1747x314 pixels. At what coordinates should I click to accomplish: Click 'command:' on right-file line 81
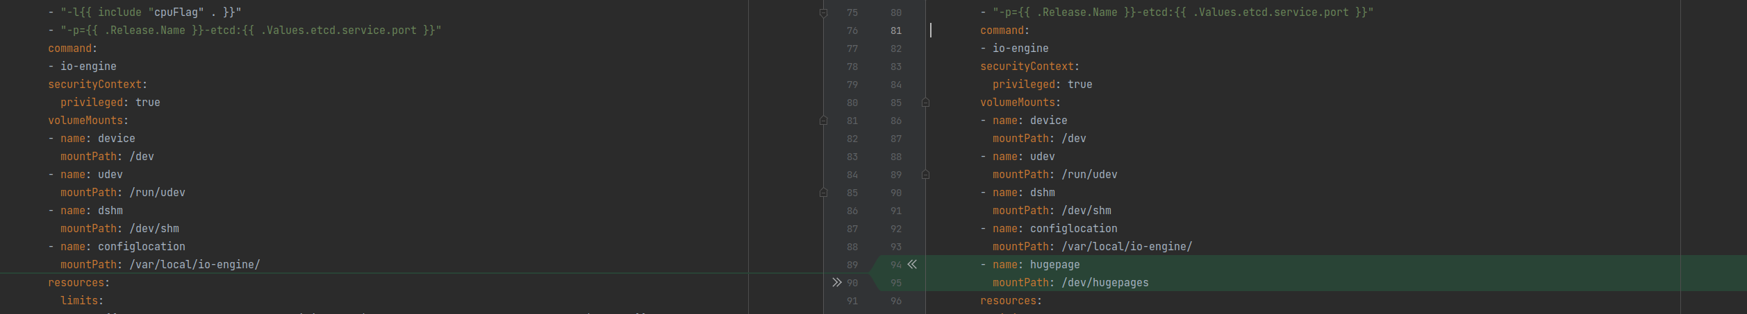click(x=1005, y=30)
